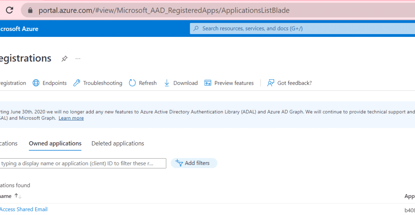The image size is (415, 215).
Task: Click the Download arrow icon
Action: [x=167, y=83]
